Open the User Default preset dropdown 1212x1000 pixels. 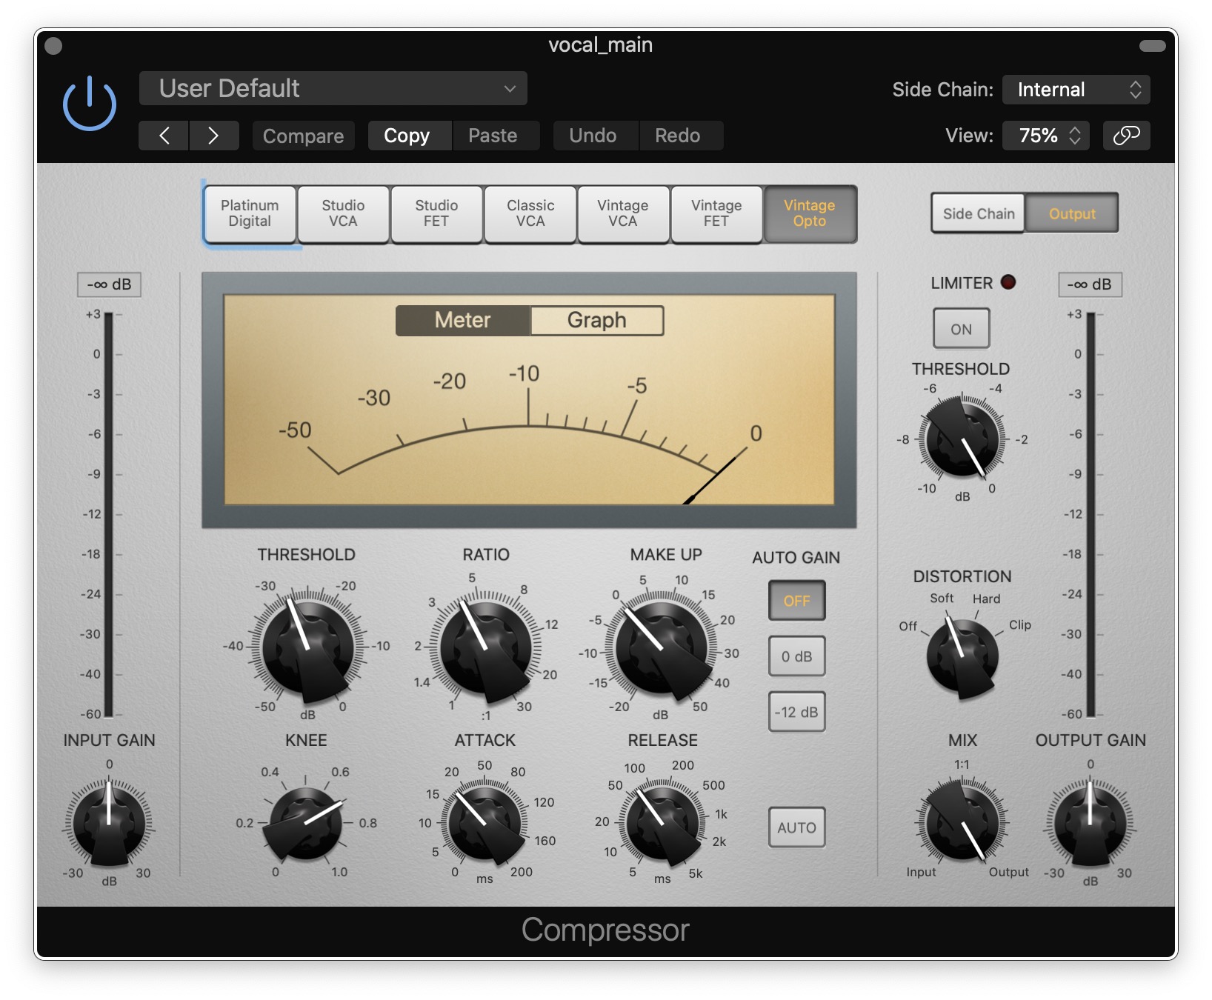[333, 89]
